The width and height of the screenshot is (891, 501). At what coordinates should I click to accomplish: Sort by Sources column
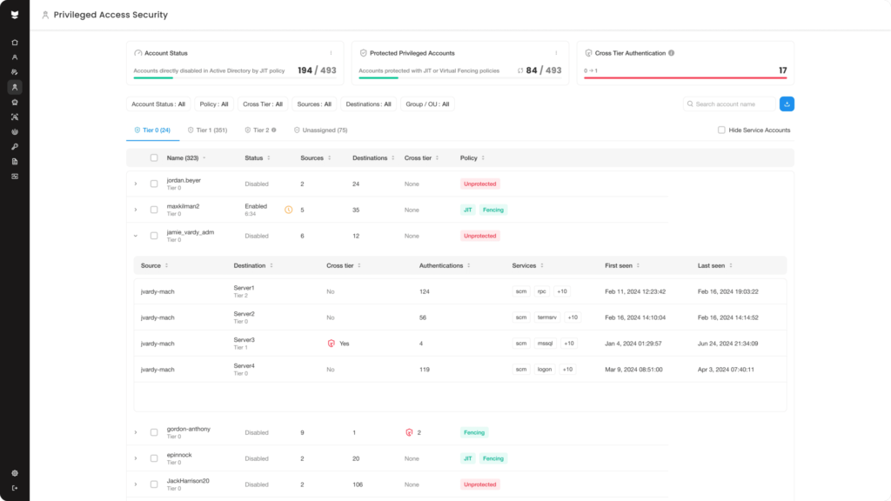tap(330, 158)
